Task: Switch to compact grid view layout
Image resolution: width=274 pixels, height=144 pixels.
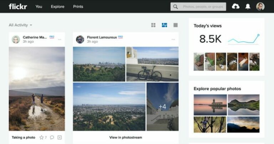Action: pos(153,25)
